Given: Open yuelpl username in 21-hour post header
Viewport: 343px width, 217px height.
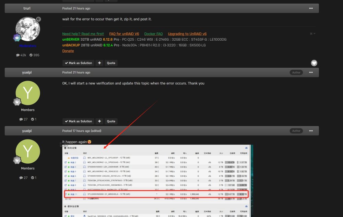Looking at the screenshot, I should 27,72.
